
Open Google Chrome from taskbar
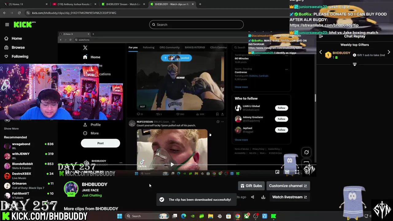point(238,216)
